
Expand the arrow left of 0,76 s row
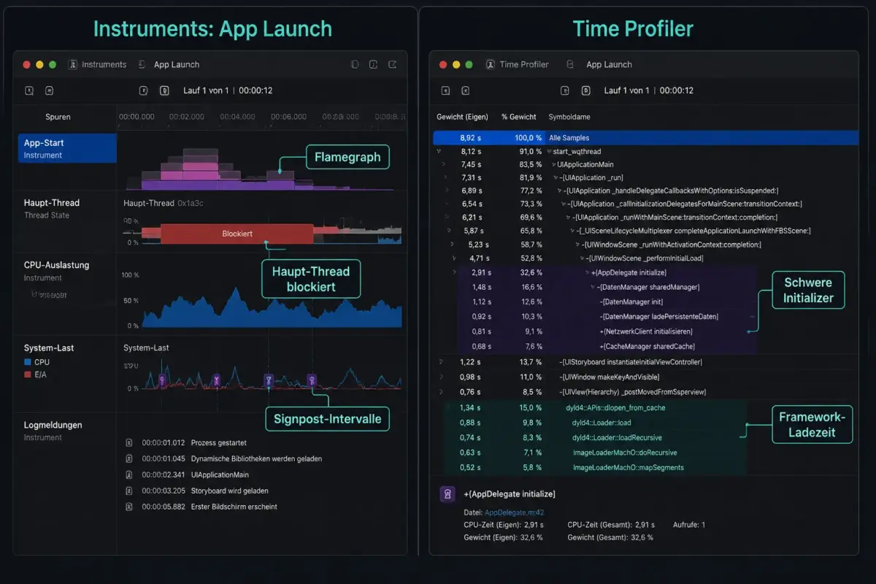[441, 392]
